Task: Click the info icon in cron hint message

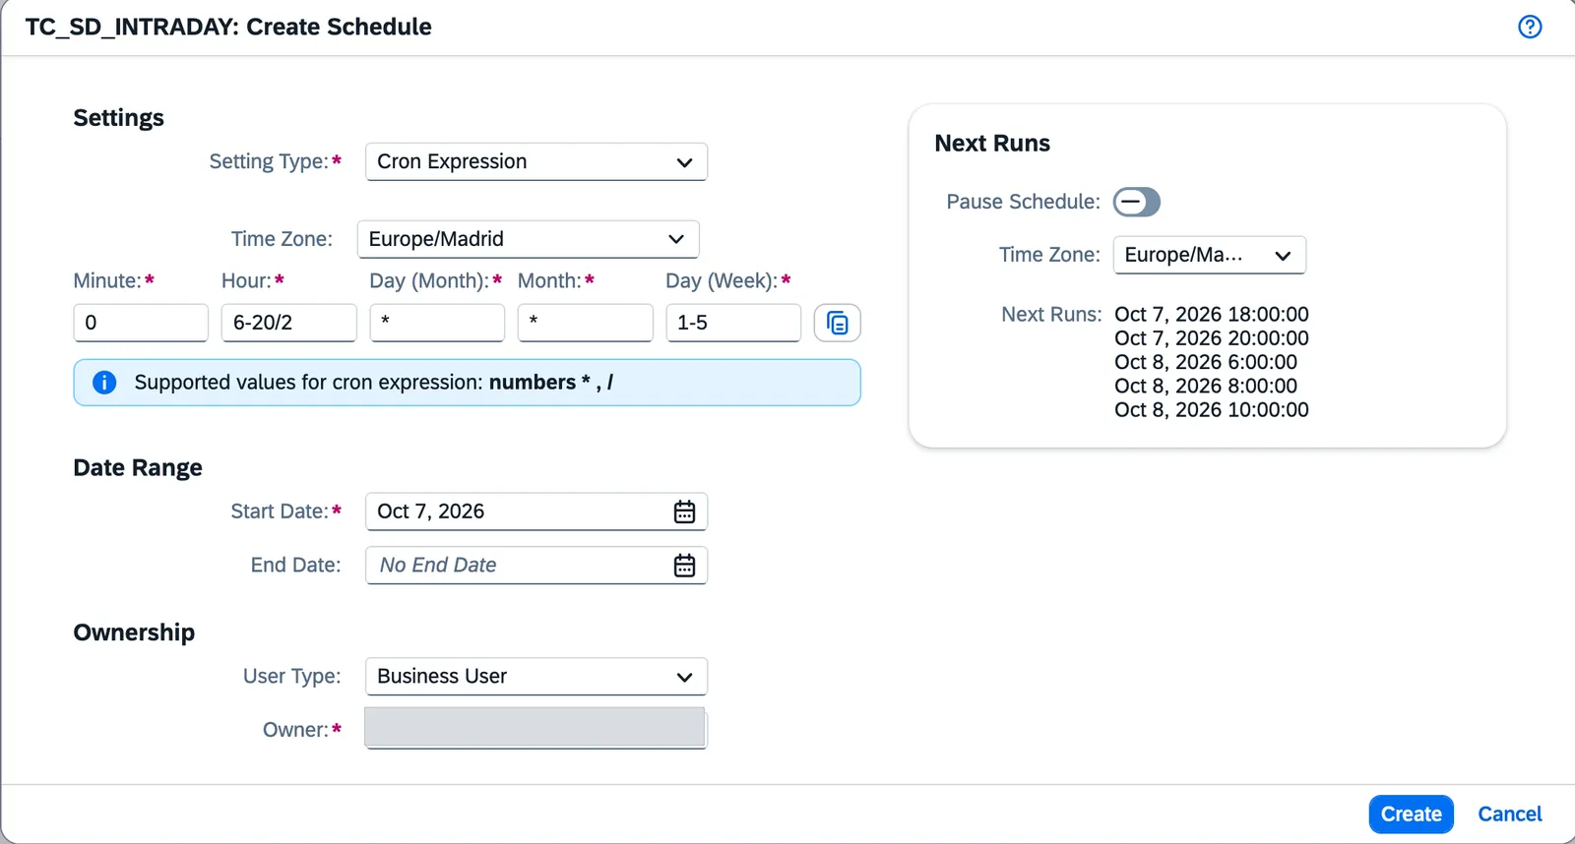Action: click(104, 383)
